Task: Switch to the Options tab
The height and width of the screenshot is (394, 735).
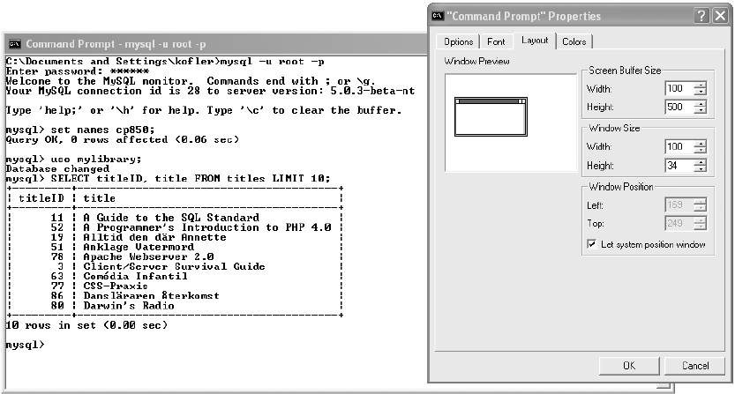Action: click(x=459, y=41)
